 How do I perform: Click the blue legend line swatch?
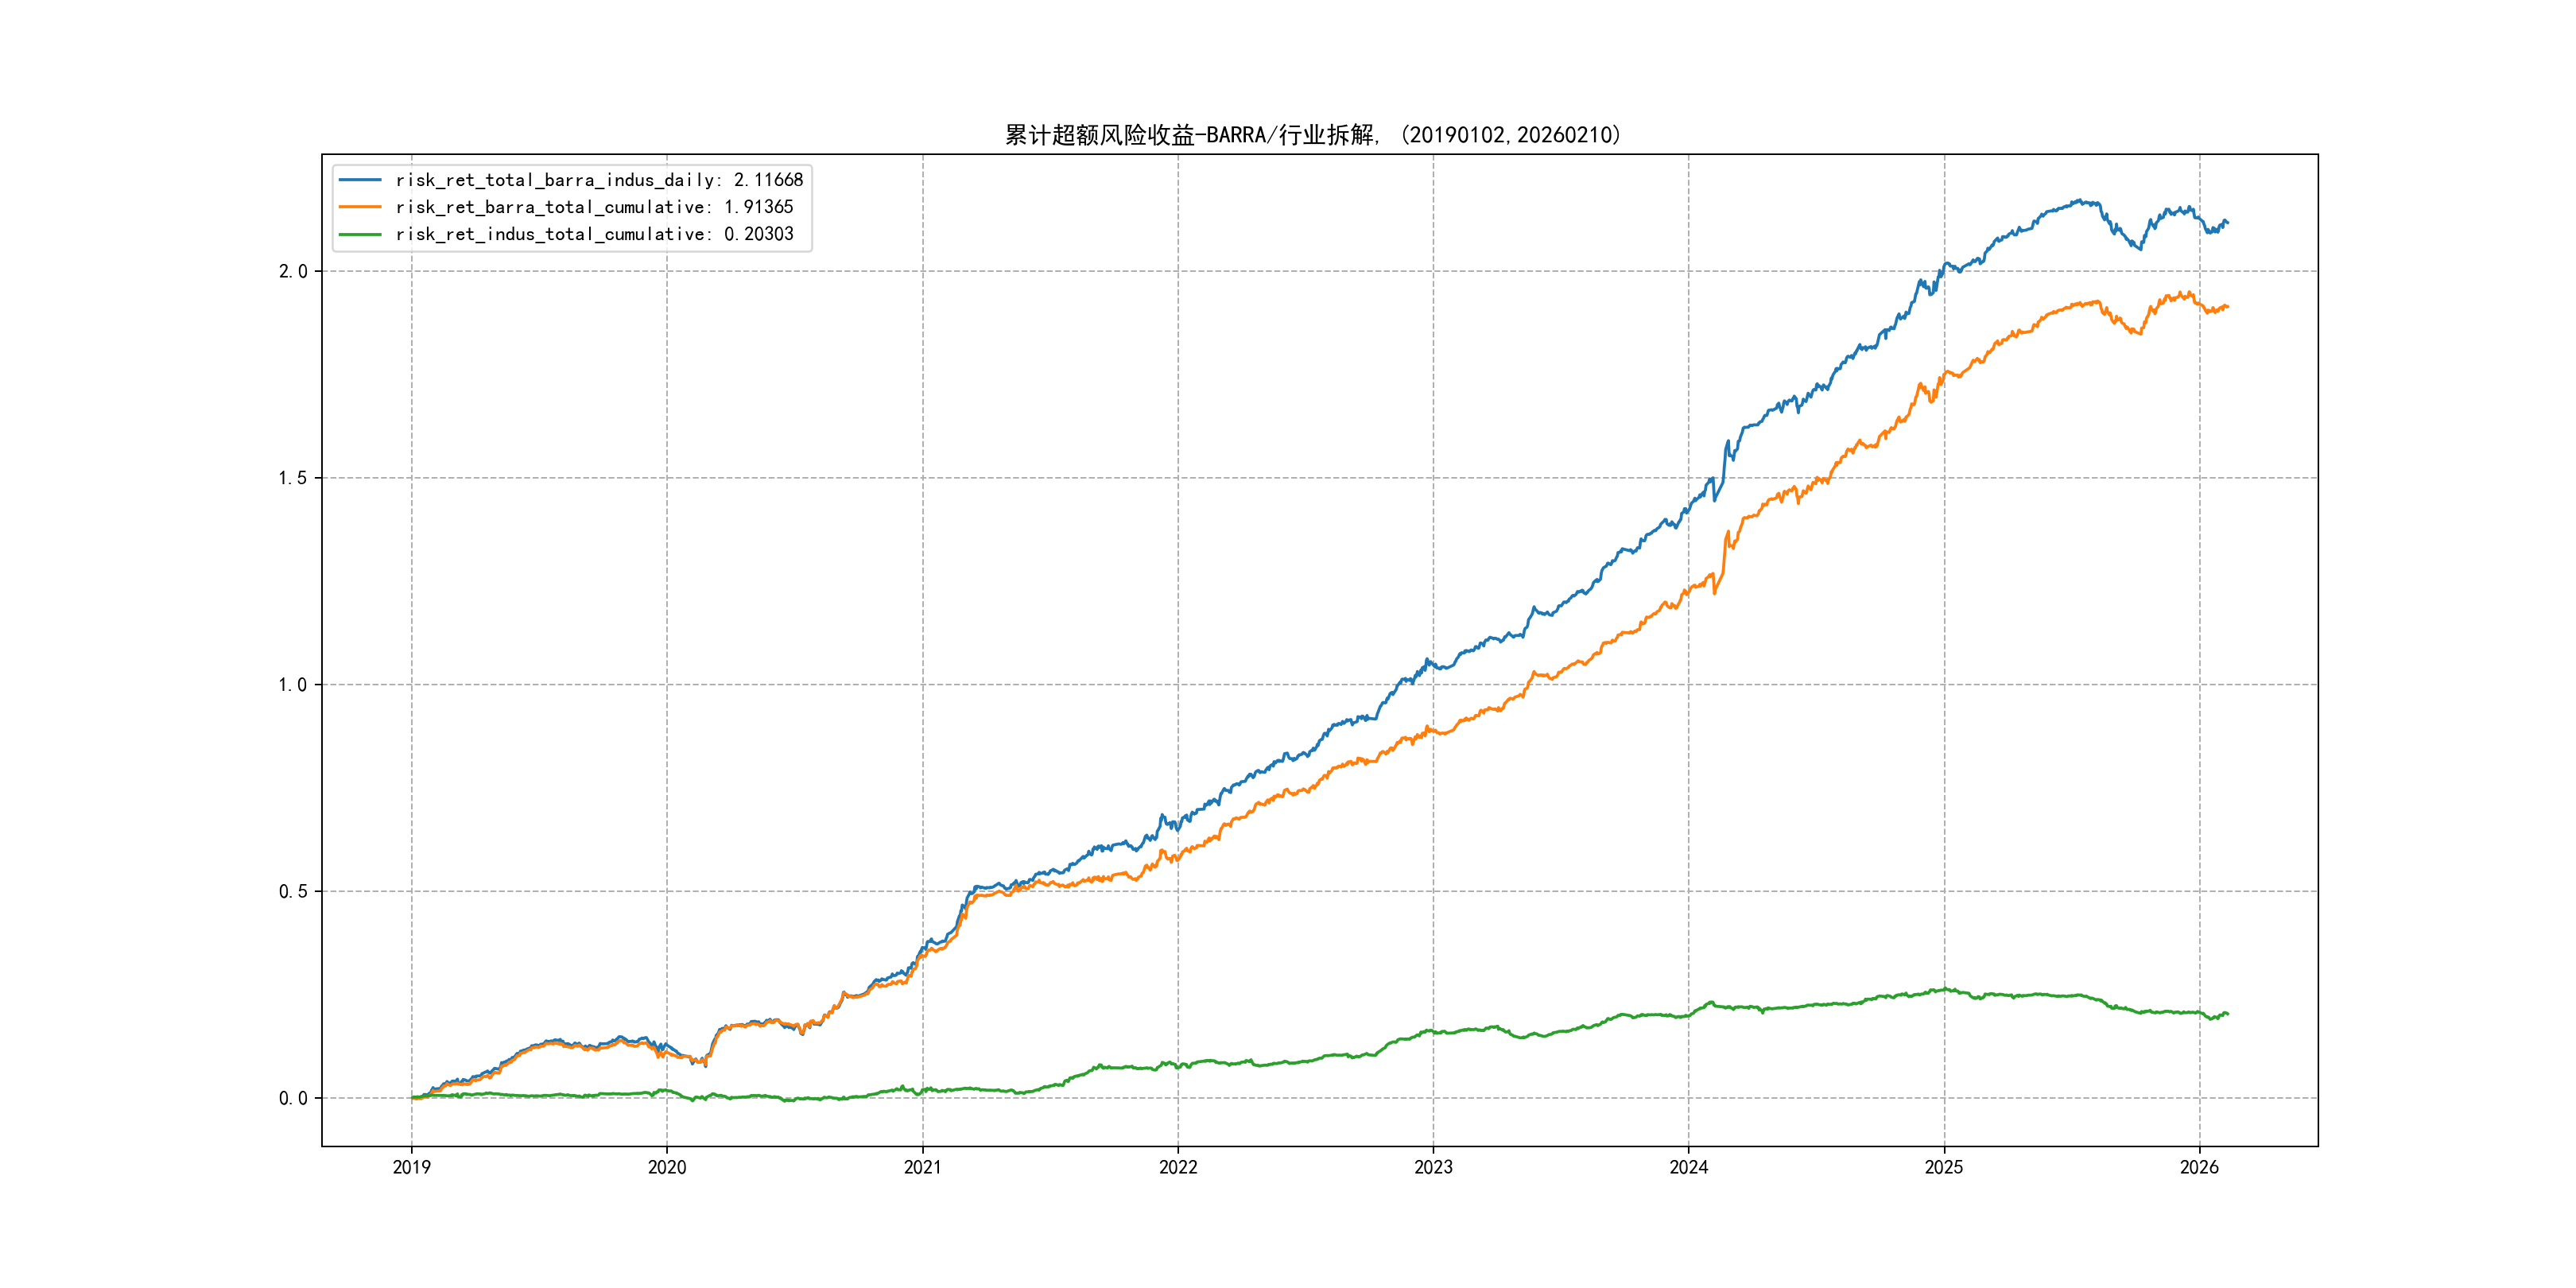(x=360, y=180)
